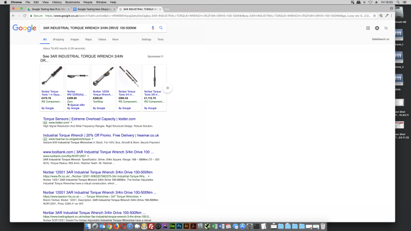This screenshot has width=411, height=231.
Task: Open the Bookmarks menu in menu bar
Action: (x=72, y=2)
